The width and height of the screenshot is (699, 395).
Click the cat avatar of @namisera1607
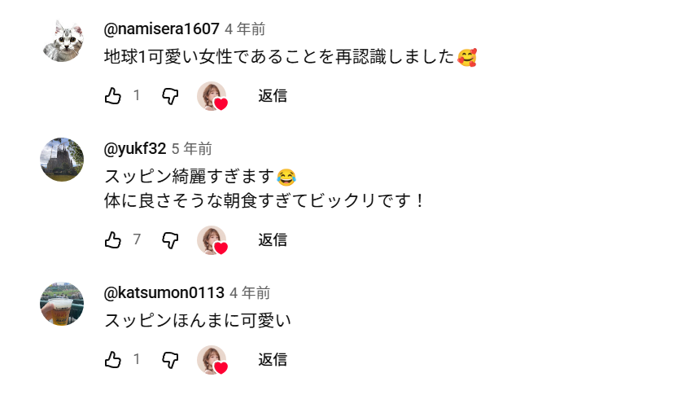(x=62, y=40)
